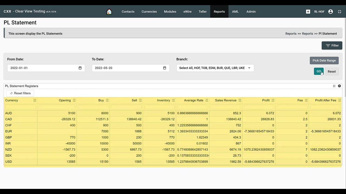This screenshot has width=346, height=194.
Task: Select the GBP currency cell
Action: pos(21,137)
